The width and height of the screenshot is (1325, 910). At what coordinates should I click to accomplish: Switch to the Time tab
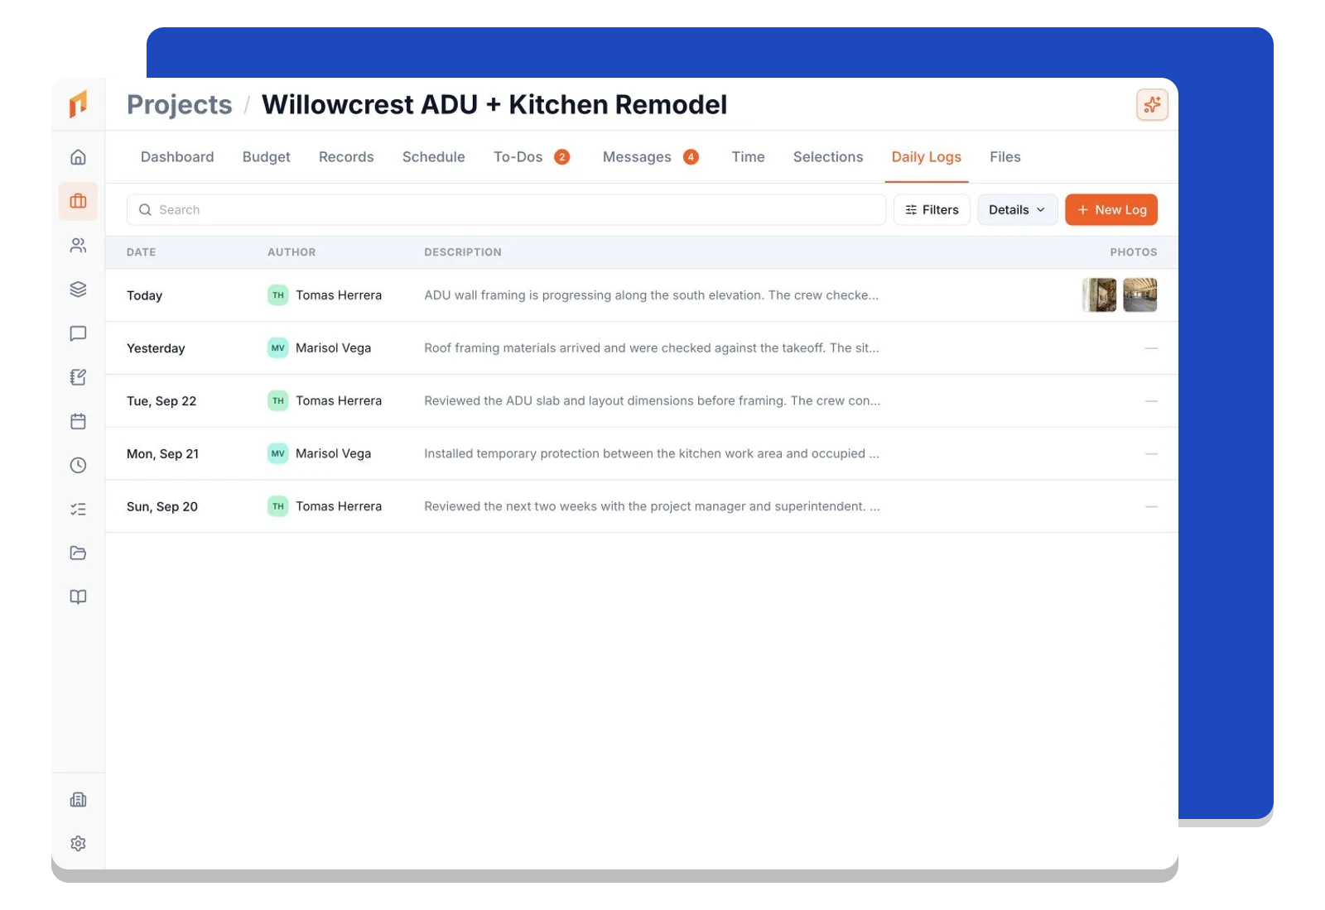[748, 157]
